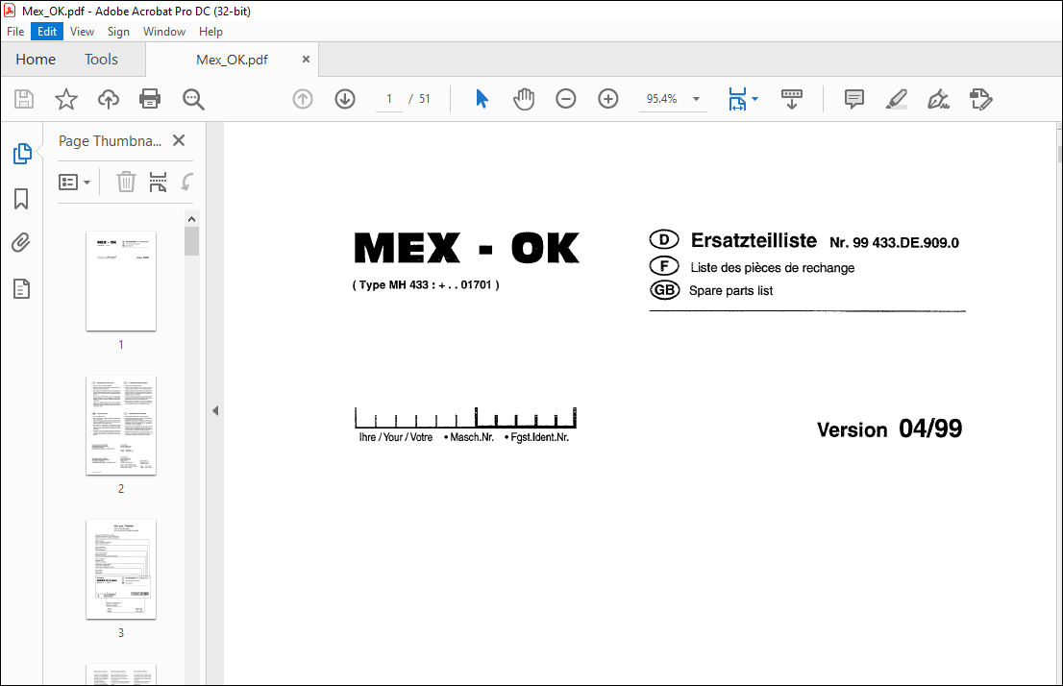This screenshot has width=1063, height=686.
Task: Select page 1 thumbnail
Action: (x=121, y=281)
